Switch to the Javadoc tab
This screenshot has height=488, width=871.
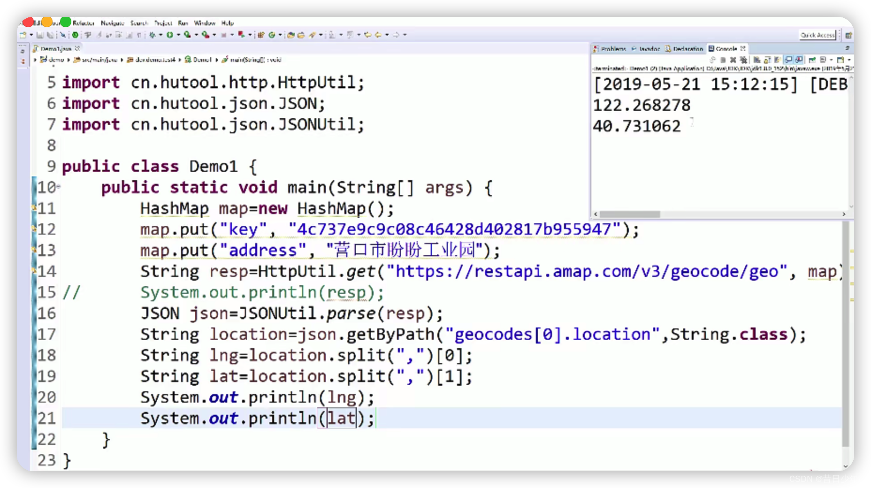(x=646, y=48)
